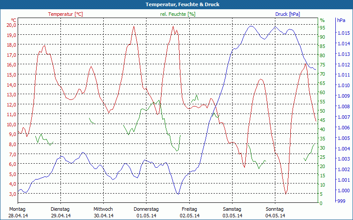The width and height of the screenshot is (353, 220).
Task: Click the Donnerstag 01.05.14 date label
Action: pos(146,212)
